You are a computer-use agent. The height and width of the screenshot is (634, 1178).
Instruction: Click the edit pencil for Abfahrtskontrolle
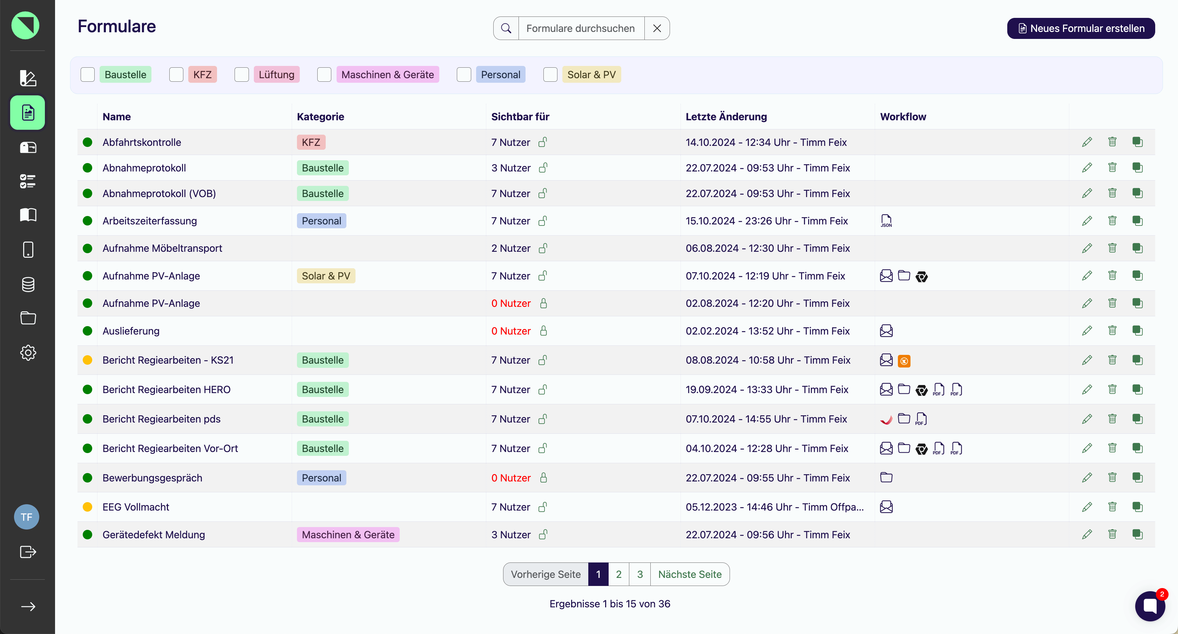tap(1087, 142)
